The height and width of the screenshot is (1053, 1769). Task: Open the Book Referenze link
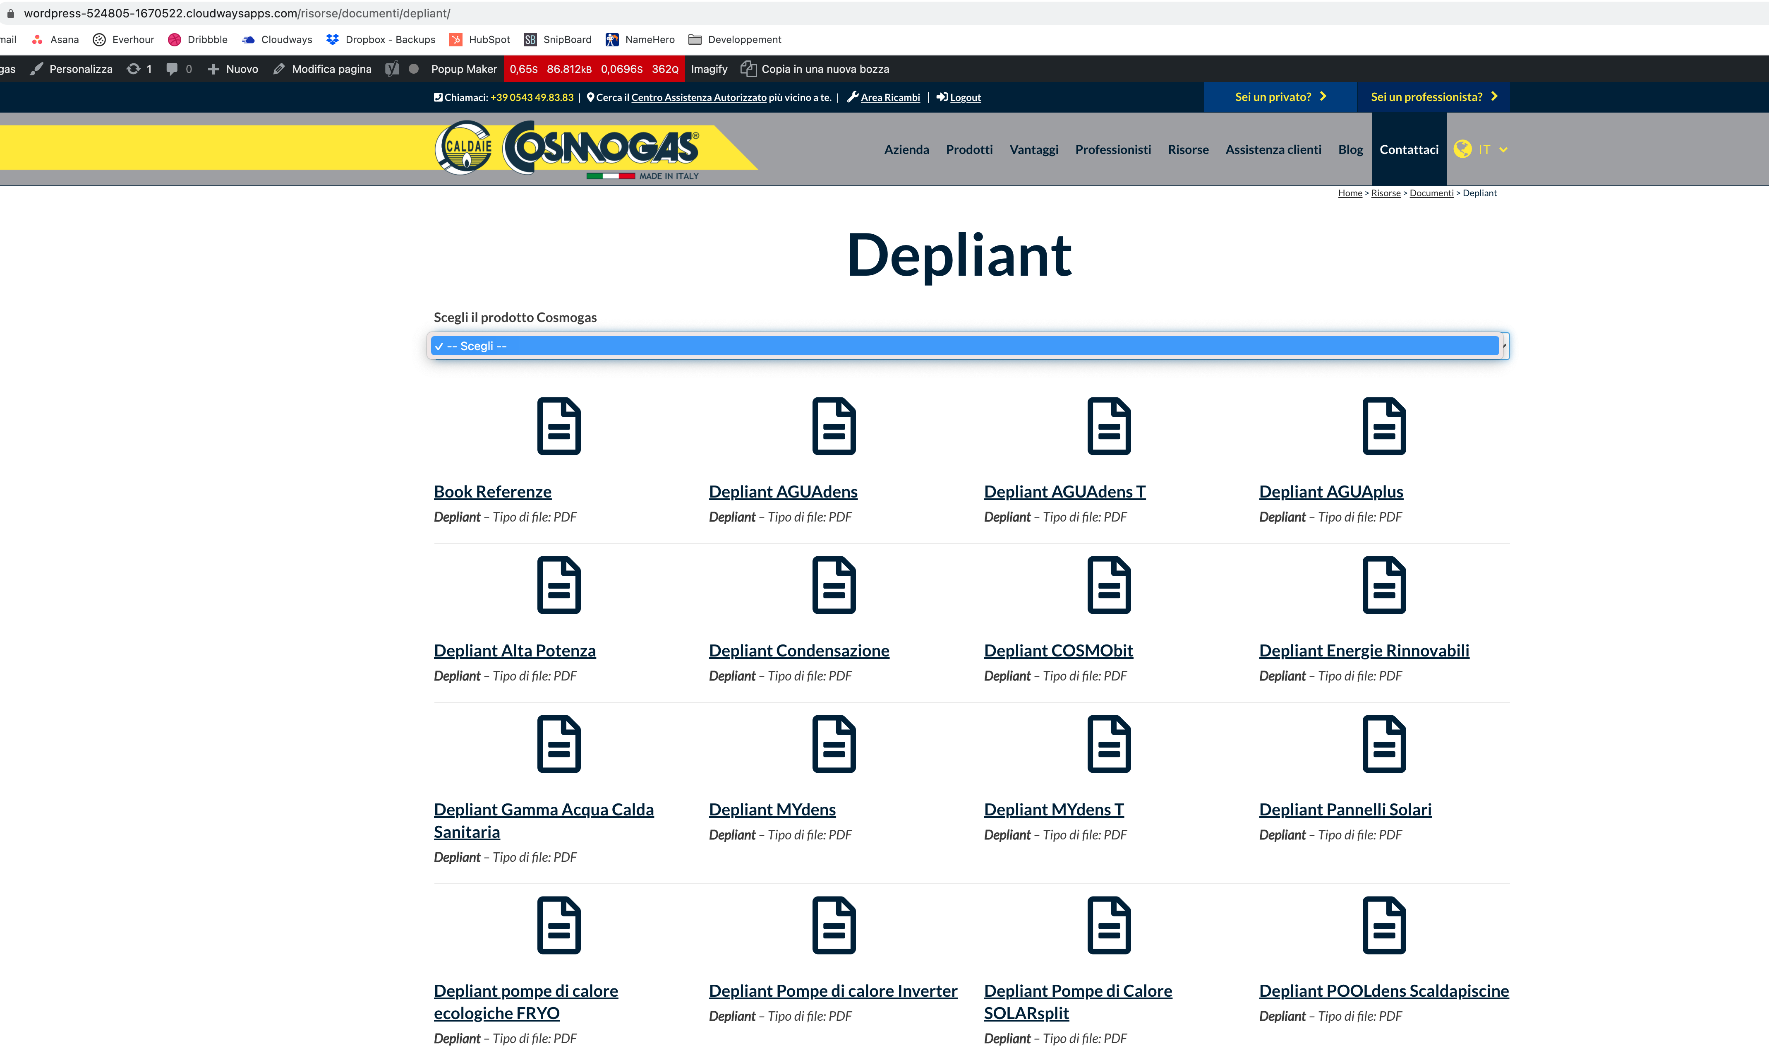point(492,491)
